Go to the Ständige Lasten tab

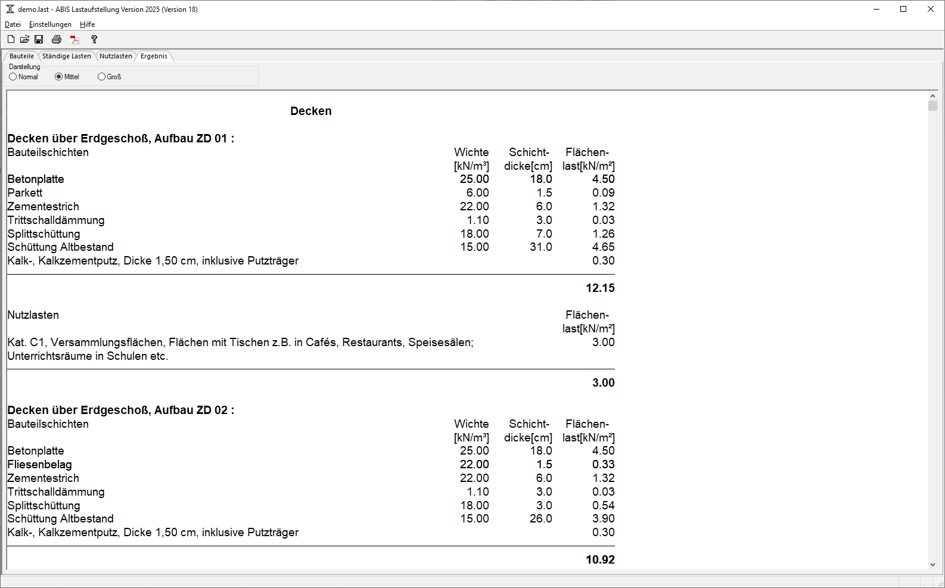click(66, 56)
